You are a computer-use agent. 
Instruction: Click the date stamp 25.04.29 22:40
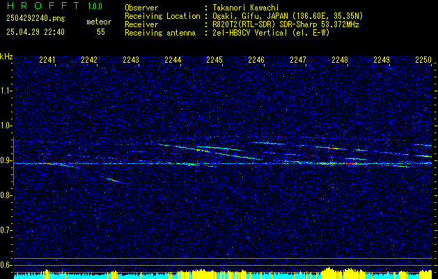point(36,32)
